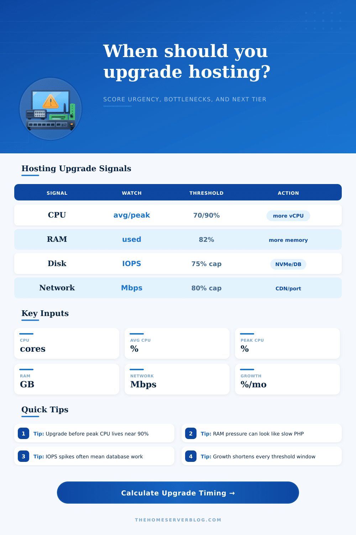The height and width of the screenshot is (535, 356).
Task: Click the number 1 tip badge
Action: point(23,433)
